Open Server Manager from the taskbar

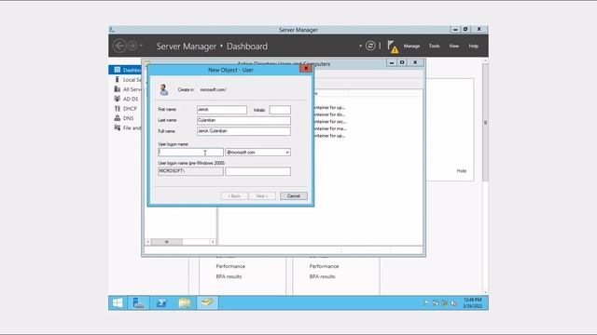pyautogui.click(x=138, y=302)
